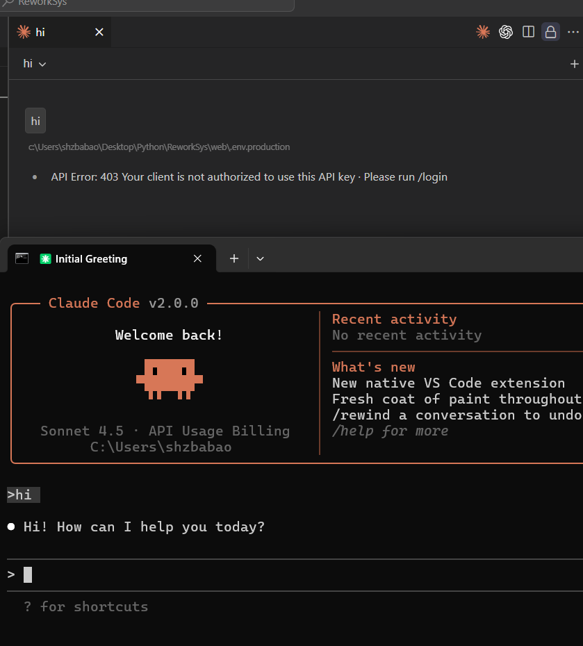
Task: Open the more actions ellipsis menu
Action: 573,32
